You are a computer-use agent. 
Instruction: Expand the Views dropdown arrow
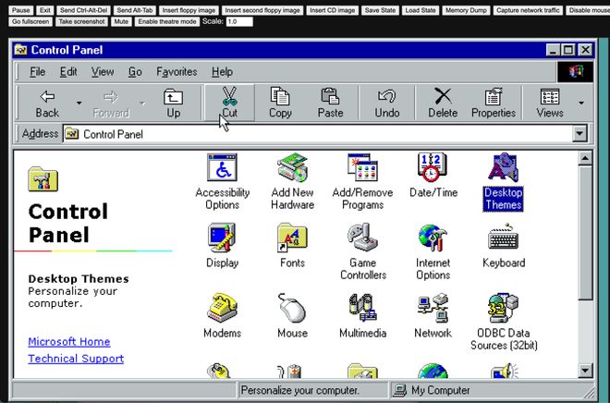tap(581, 103)
